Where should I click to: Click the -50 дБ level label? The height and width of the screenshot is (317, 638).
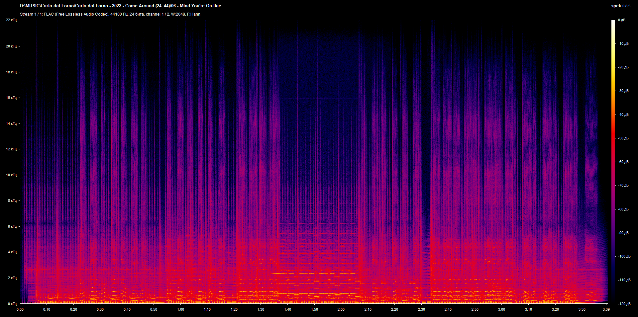click(x=623, y=138)
